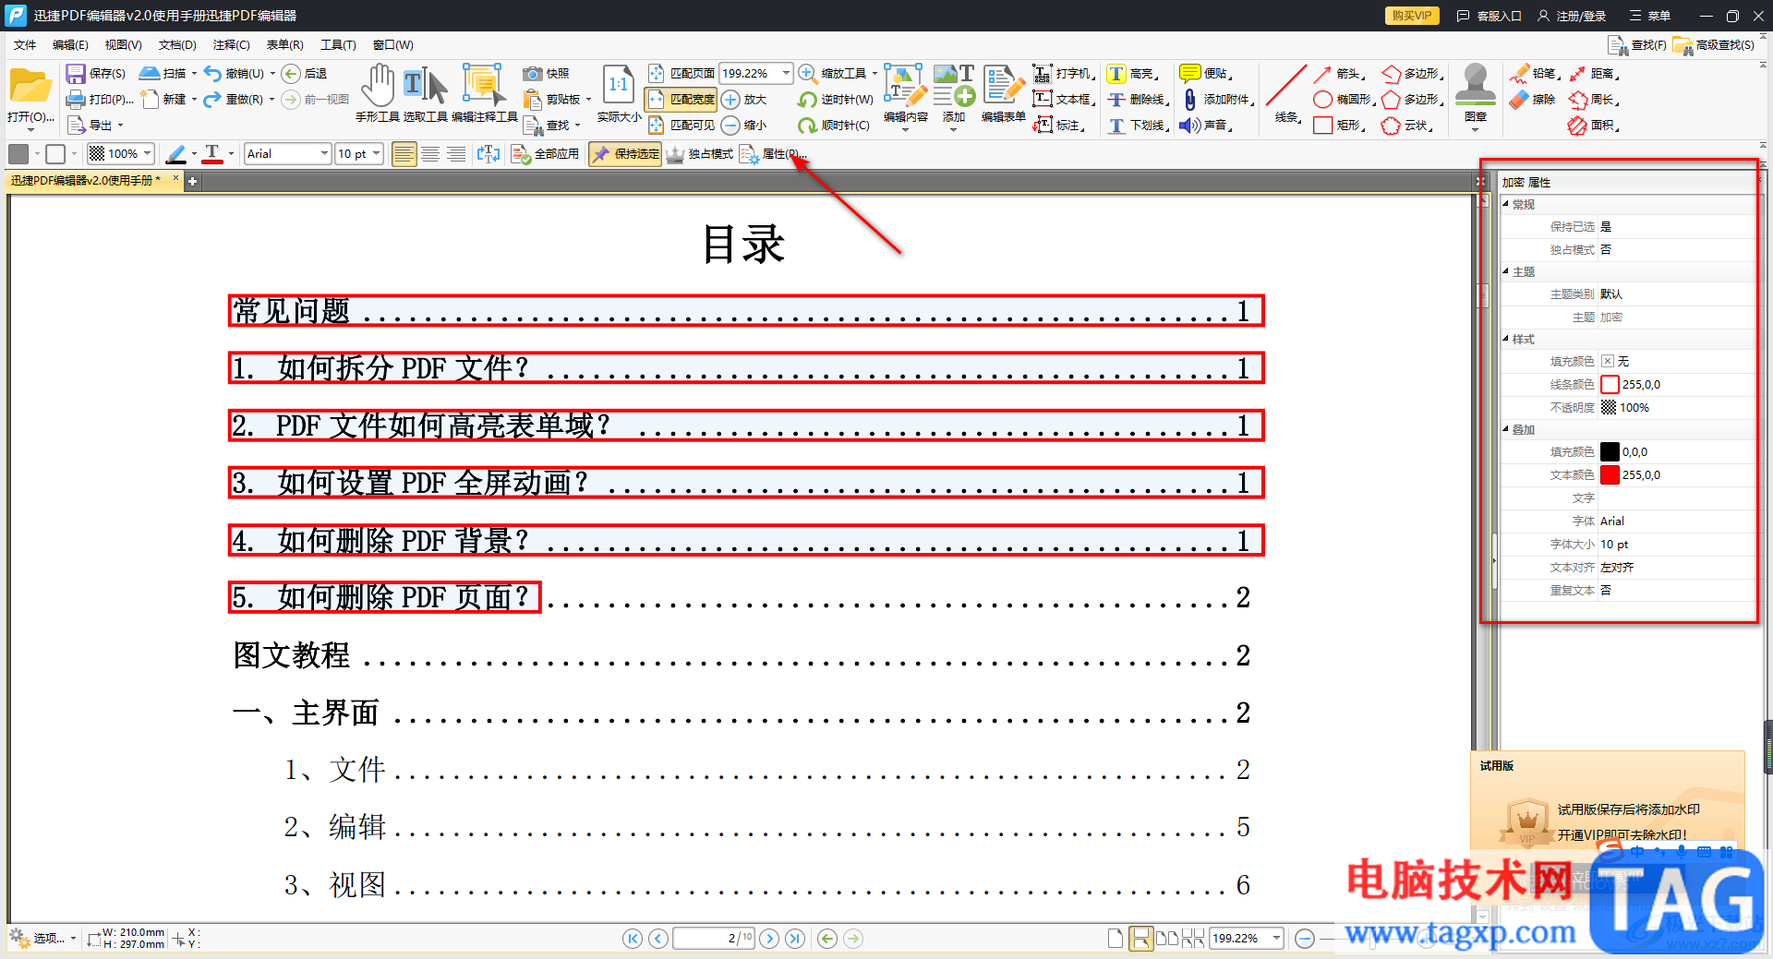Select the Pencil tool (铅笔)
The width and height of the screenshot is (1773, 959).
[1536, 74]
